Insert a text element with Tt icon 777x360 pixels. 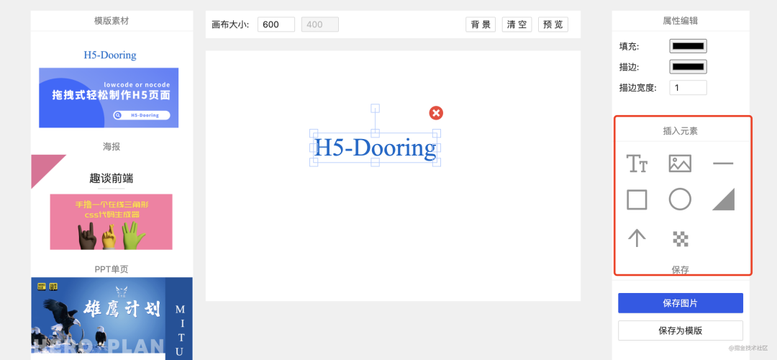point(637,163)
